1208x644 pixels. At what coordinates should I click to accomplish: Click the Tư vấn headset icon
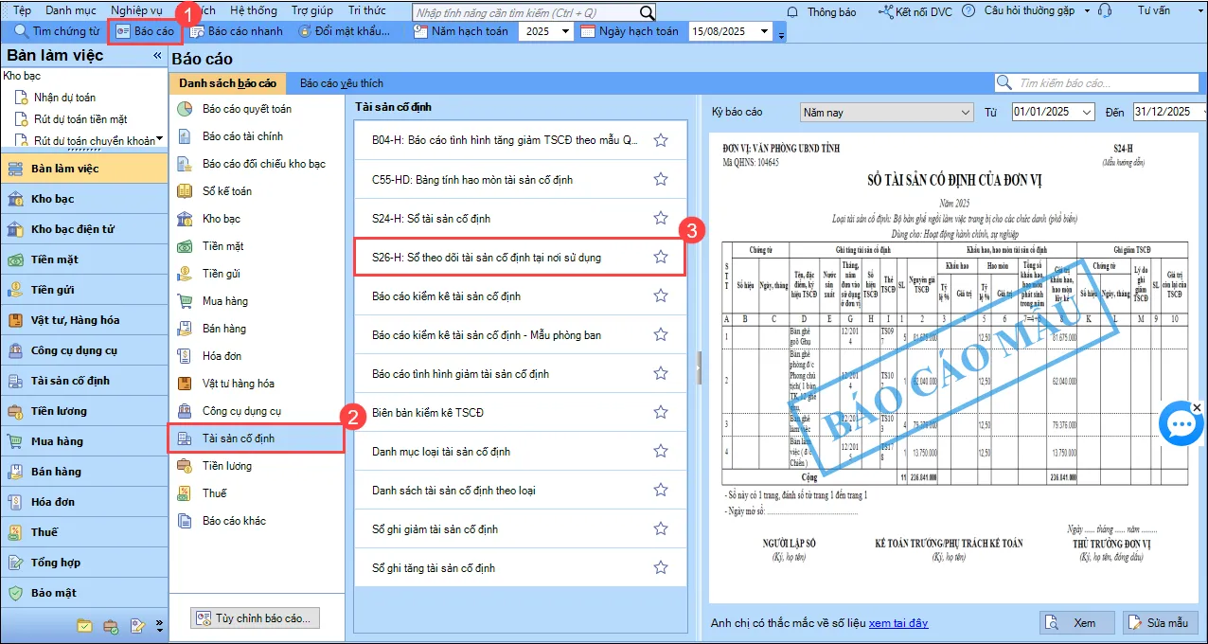pyautogui.click(x=1106, y=11)
